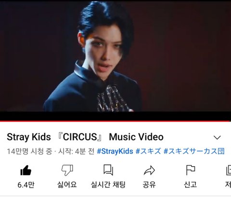Open the #スキズ hashtag
Viewport: 231px width, 197px height.
pyautogui.click(x=148, y=151)
